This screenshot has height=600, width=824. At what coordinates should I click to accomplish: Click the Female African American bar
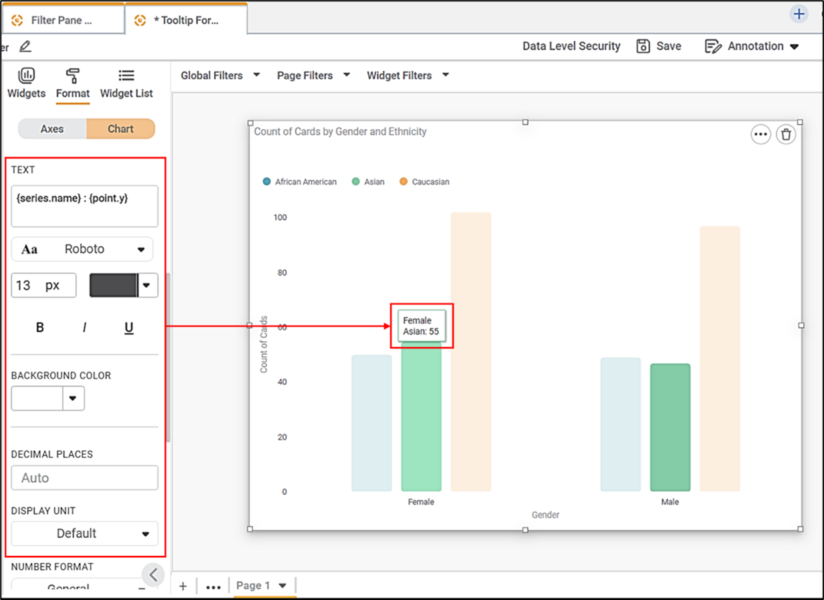(x=372, y=423)
